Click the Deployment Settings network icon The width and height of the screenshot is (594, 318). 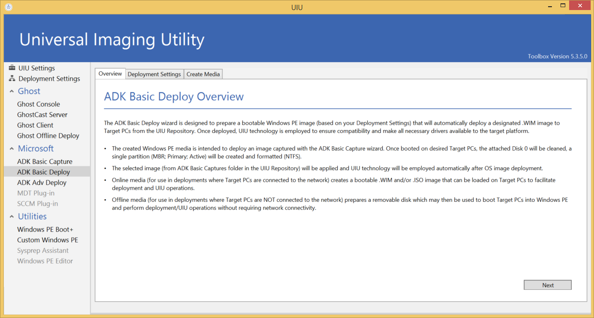coord(12,78)
